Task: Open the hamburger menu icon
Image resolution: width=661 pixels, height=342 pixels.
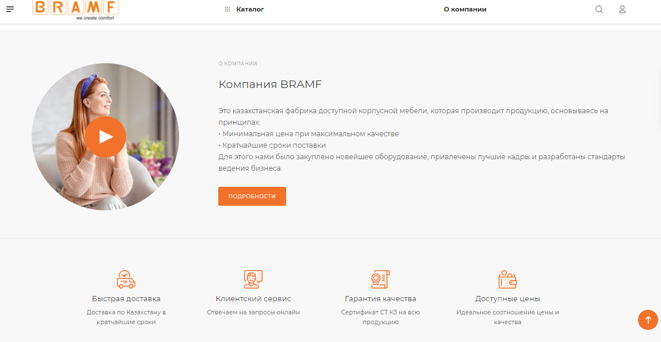Action: tap(10, 9)
